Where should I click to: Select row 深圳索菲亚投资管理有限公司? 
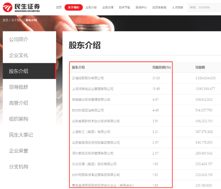[145, 153]
